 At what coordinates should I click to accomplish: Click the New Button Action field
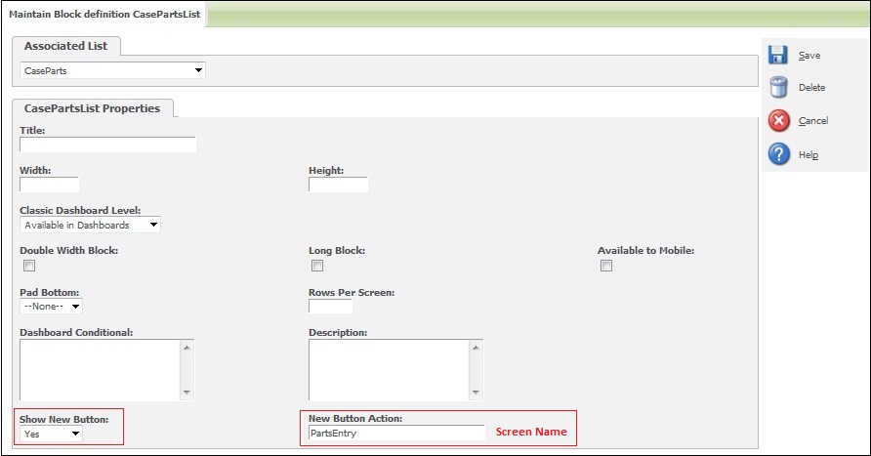point(396,433)
